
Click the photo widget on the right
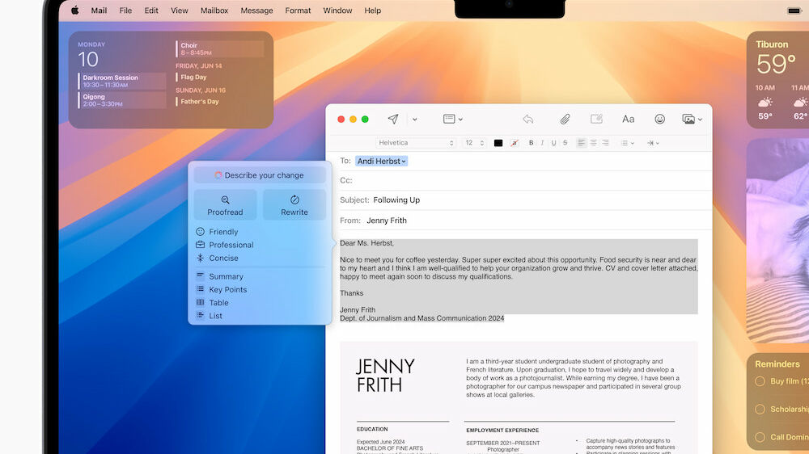pos(777,240)
